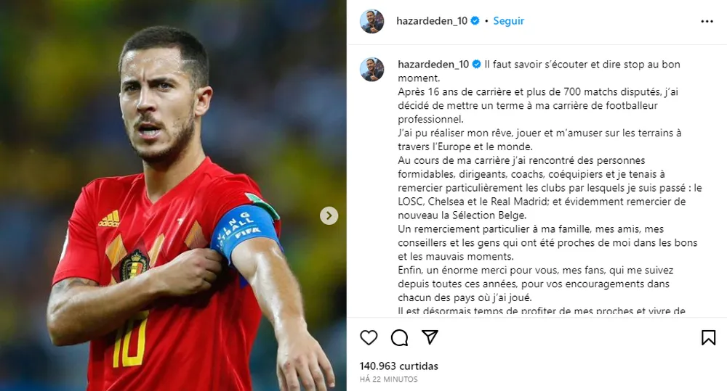The width and height of the screenshot is (727, 391).
Task: Click the Adidas logo on the jersey
Action: pyautogui.click(x=109, y=218)
